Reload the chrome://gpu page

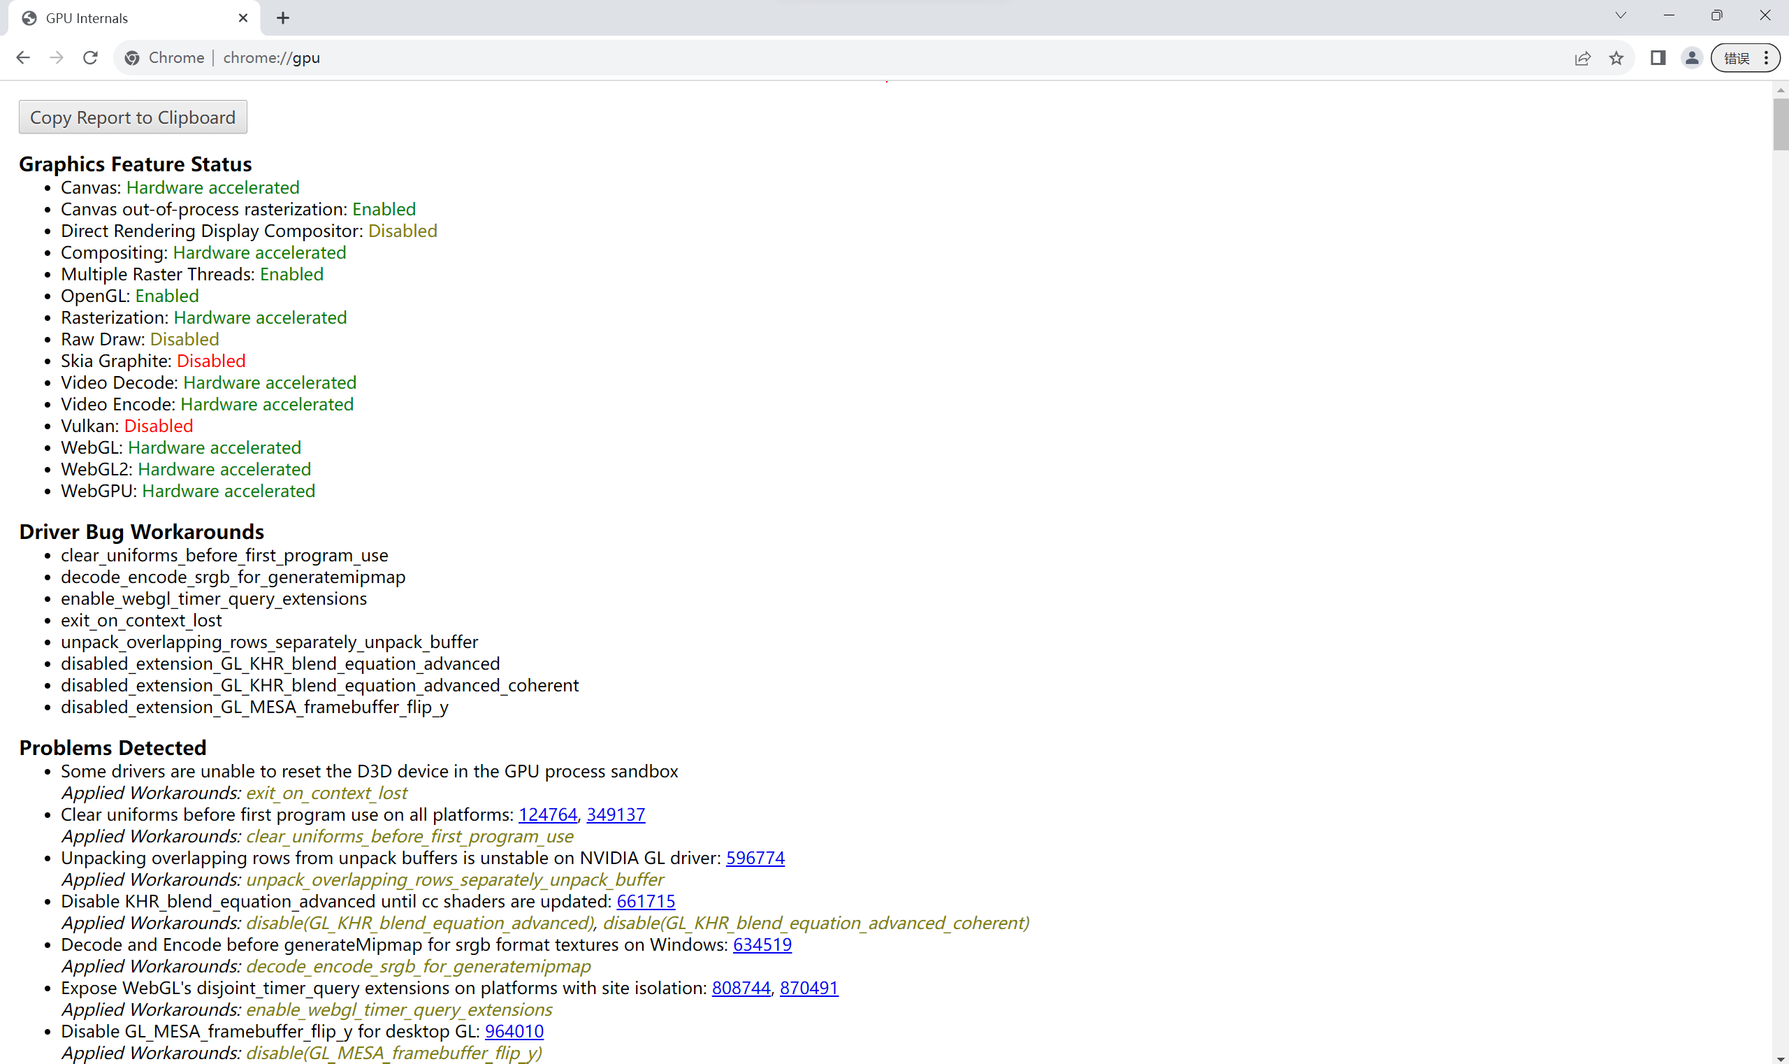click(x=90, y=57)
